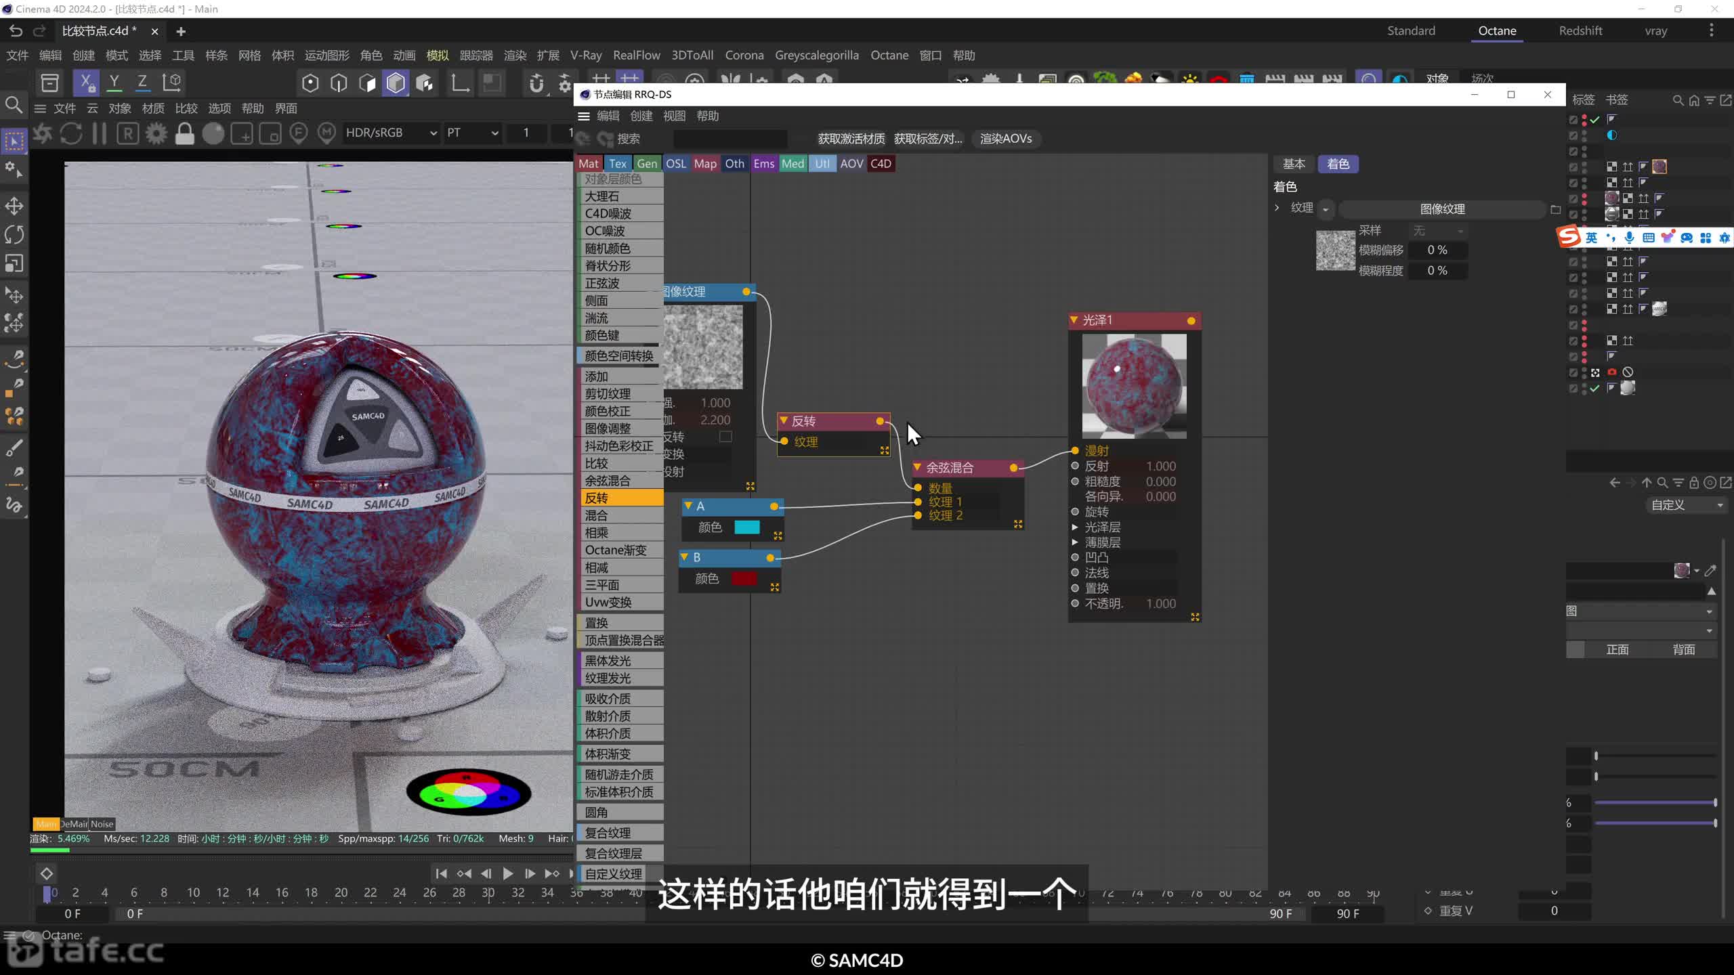
Task: Click the 图像纹理 button in 着色 panel
Action: [1442, 209]
